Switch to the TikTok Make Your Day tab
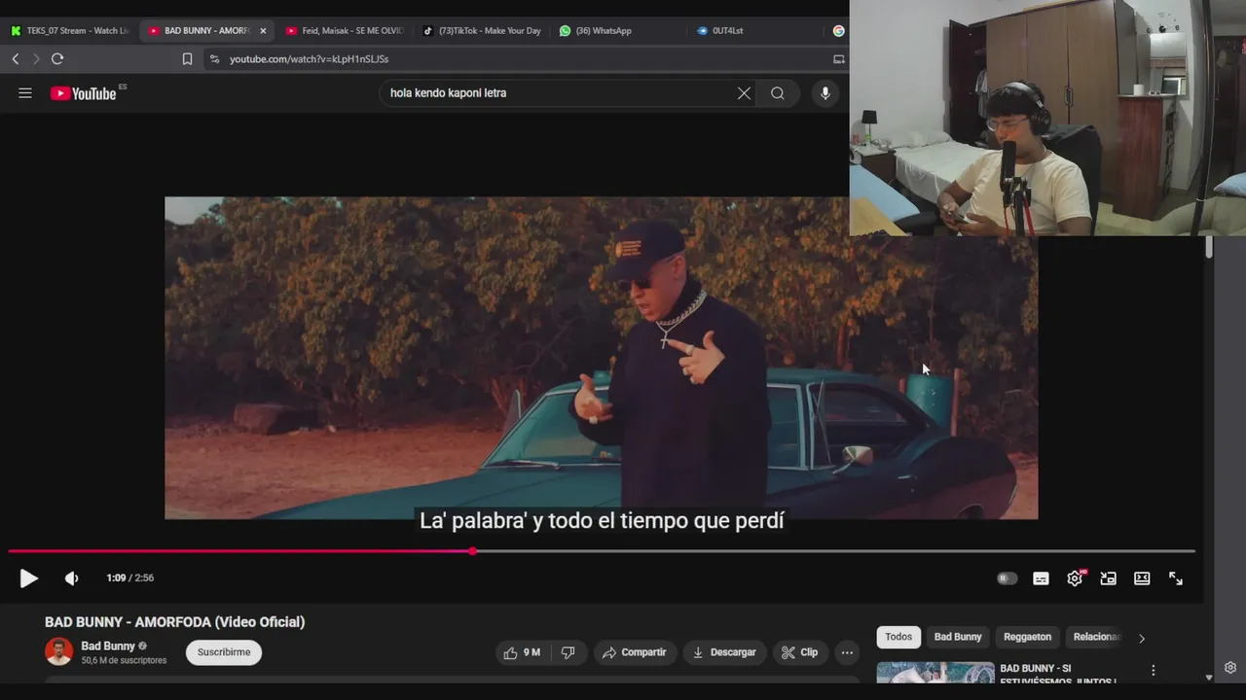 pyautogui.click(x=481, y=31)
